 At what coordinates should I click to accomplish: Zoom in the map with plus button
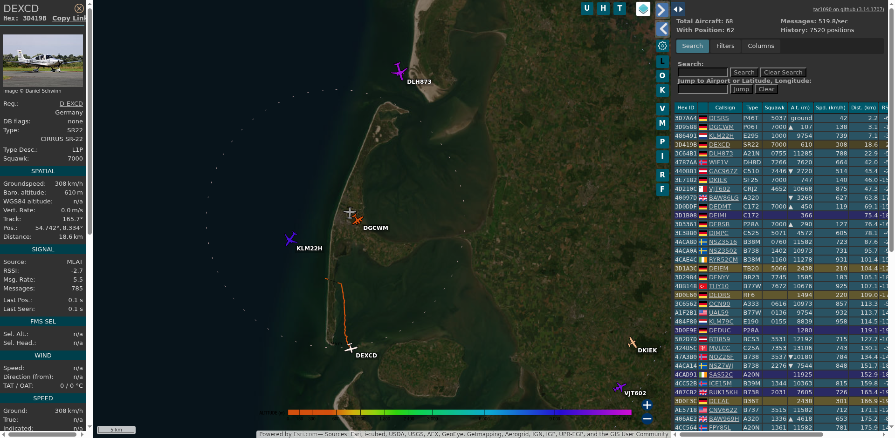(647, 405)
